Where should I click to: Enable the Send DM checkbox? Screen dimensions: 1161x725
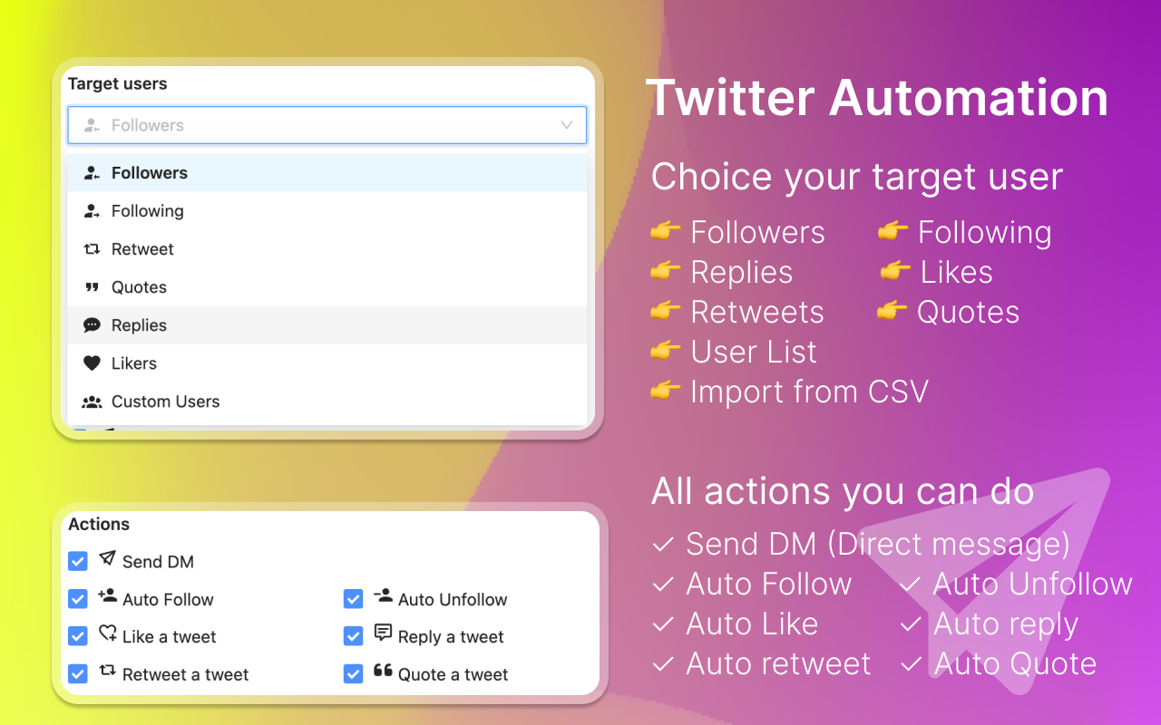(77, 561)
